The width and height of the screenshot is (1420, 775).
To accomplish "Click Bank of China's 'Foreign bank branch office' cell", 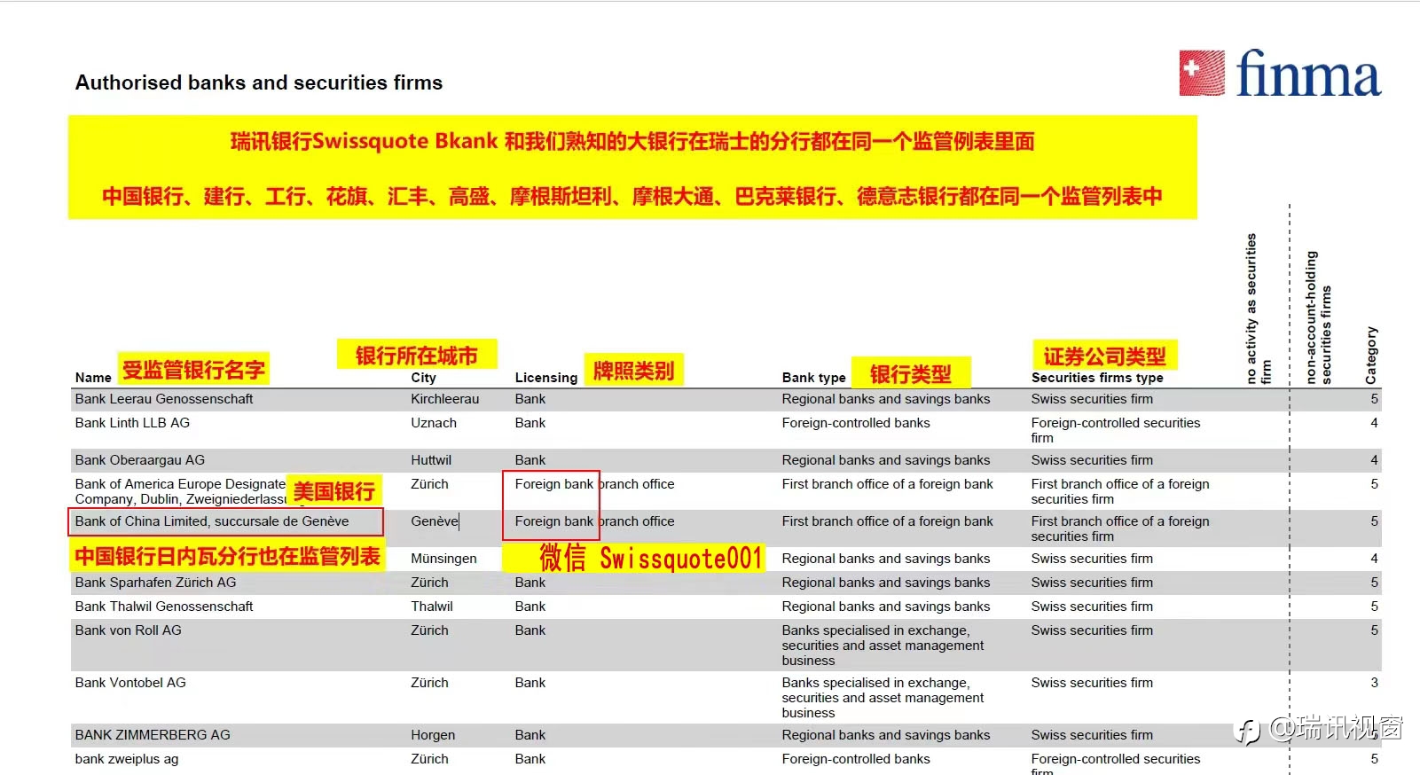I will 594,521.
